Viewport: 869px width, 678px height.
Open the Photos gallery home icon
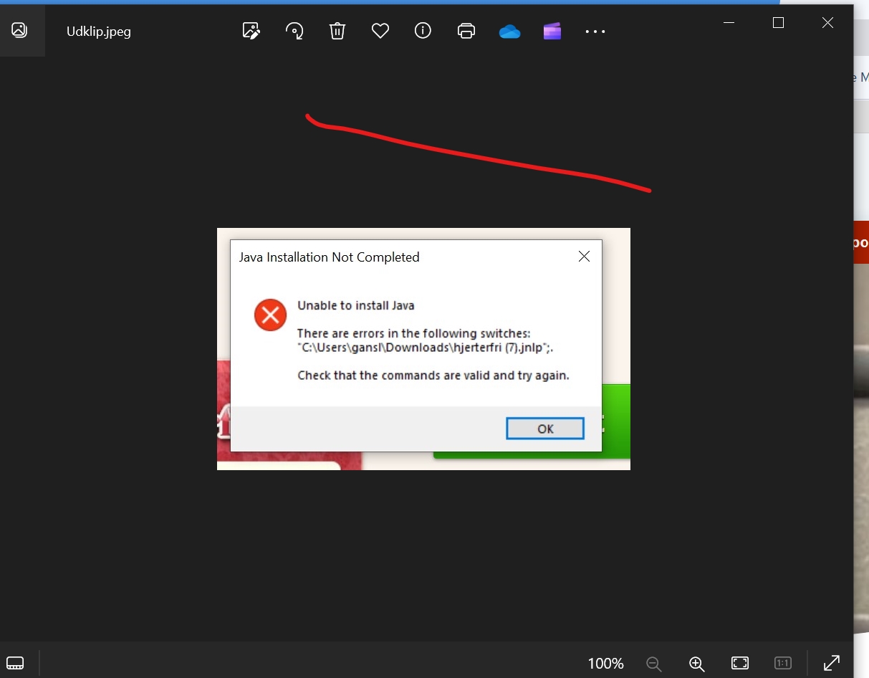point(19,30)
